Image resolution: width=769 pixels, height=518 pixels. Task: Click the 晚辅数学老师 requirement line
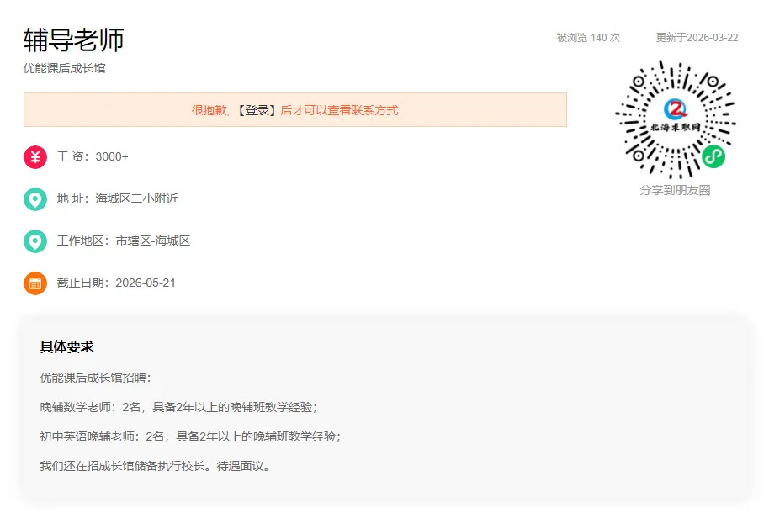click(x=178, y=407)
